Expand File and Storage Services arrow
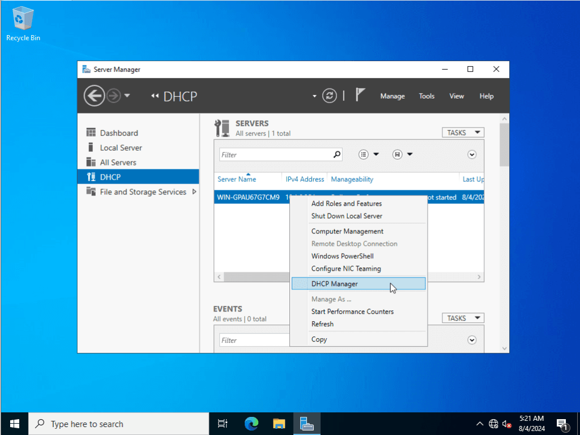The height and width of the screenshot is (435, 580). click(194, 192)
